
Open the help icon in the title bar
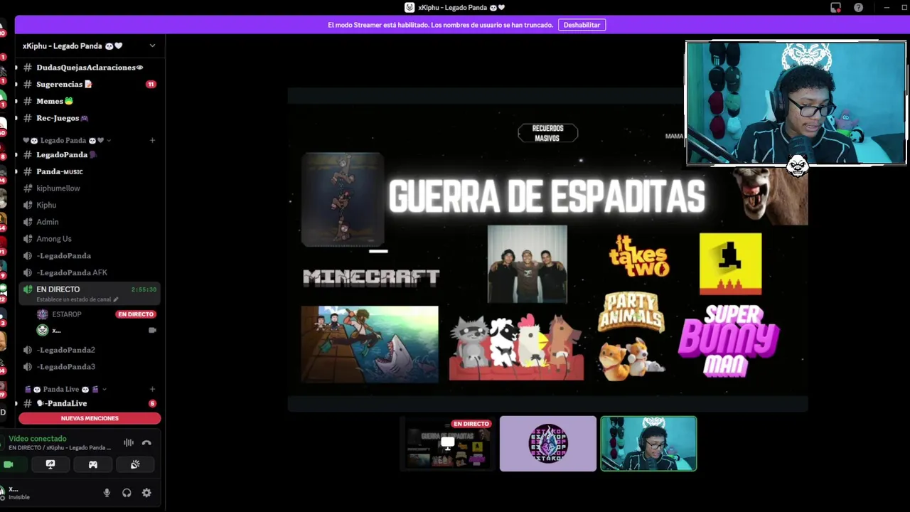[x=858, y=7]
